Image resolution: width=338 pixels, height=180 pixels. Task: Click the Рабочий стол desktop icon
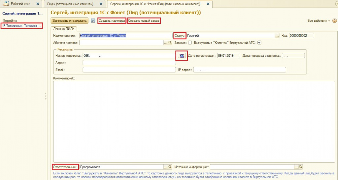click(x=6, y=4)
